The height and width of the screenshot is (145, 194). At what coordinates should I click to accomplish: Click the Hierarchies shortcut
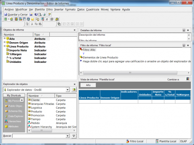click(x=13, y=121)
